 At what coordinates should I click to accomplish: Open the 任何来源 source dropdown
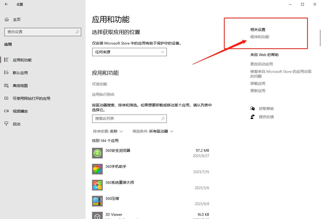pyautogui.click(x=129, y=52)
